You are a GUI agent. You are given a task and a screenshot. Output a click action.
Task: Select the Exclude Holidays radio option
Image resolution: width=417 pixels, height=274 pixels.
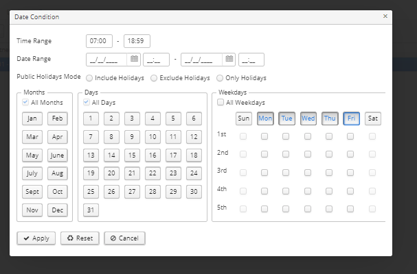click(154, 78)
